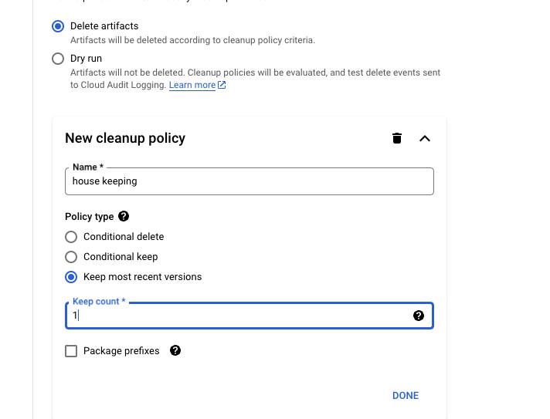
Task: Select the Delete artifacts radio button
Action: click(x=58, y=26)
